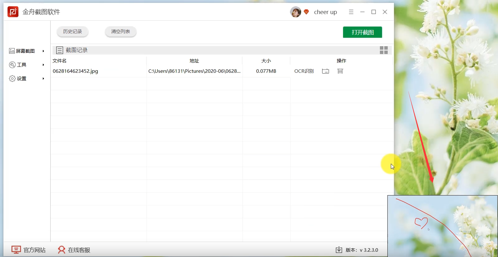Select file name 0628164623452.jpg
498x257 pixels.
(75, 71)
